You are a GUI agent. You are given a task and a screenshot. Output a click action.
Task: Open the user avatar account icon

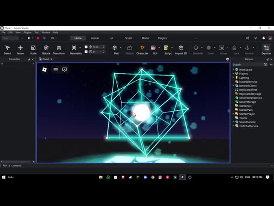(x=270, y=38)
